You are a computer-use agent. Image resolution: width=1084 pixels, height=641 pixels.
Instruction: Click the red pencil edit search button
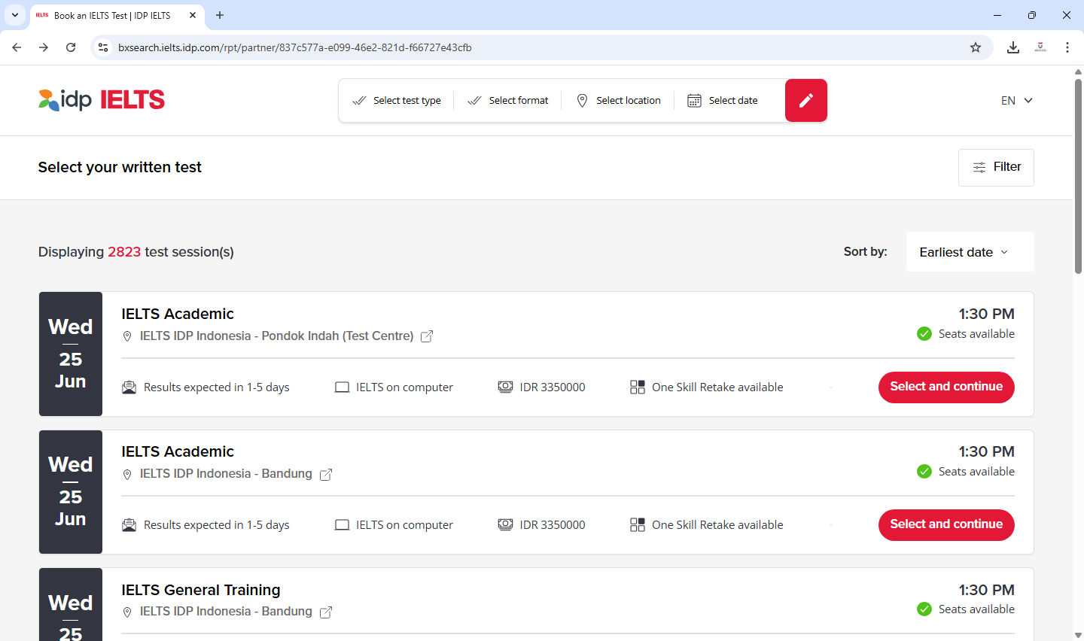click(805, 100)
